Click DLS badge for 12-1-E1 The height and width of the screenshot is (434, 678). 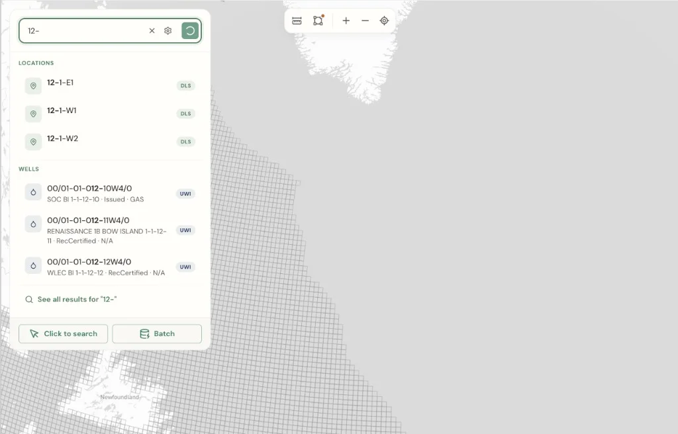tap(185, 85)
